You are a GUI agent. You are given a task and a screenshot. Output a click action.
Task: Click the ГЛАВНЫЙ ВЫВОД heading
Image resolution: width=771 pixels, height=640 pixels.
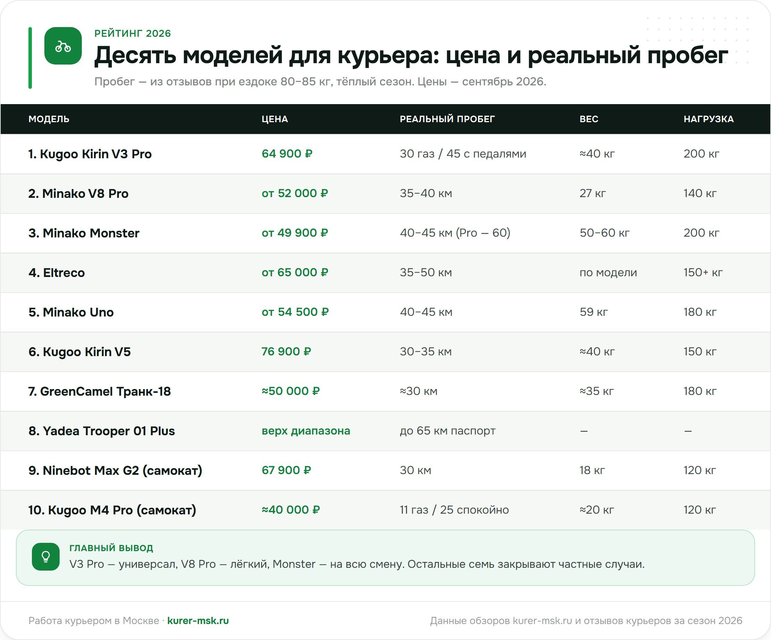pyautogui.click(x=111, y=548)
